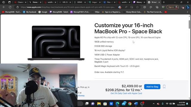This screenshot has height=107, width=191.
Task: Click the 18GB unified memory text
Action: coord(104,42)
